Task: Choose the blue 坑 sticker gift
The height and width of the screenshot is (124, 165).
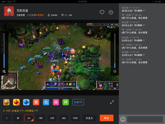Action: click(46, 102)
